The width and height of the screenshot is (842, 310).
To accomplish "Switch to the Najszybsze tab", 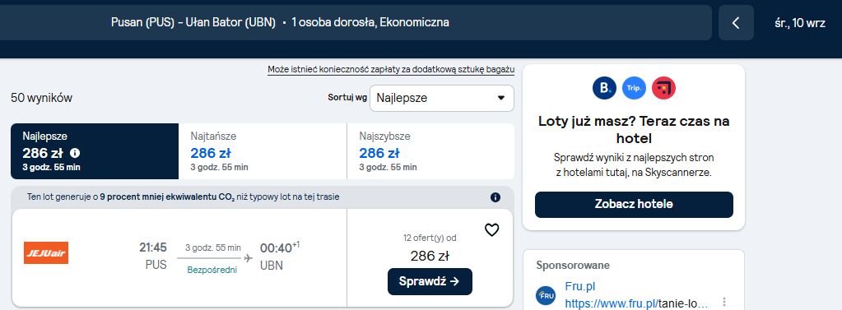I will coord(430,151).
